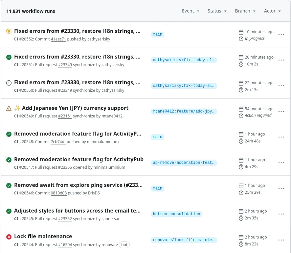The height and width of the screenshot is (253, 291).
Task: Select the mtane0412:feature/add-jpy branch tag
Action: click(x=184, y=112)
